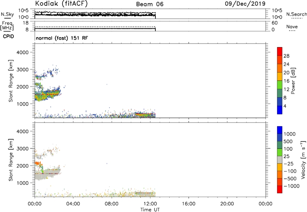Select the -100 label on Velocity colorbar
Screen dimensions: 307x212
click(x=290, y=171)
